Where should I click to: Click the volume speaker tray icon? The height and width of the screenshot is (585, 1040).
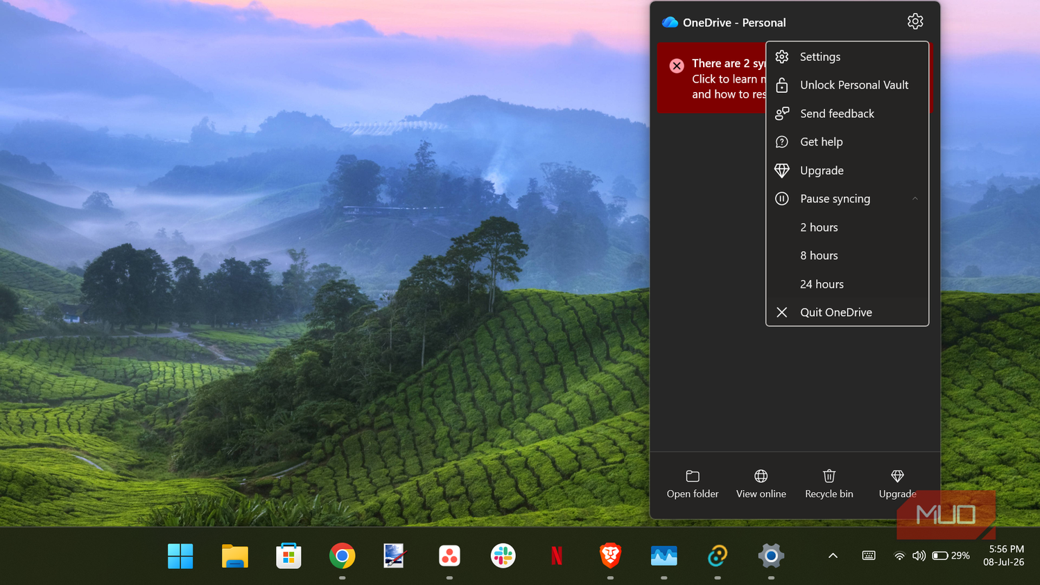pos(919,556)
